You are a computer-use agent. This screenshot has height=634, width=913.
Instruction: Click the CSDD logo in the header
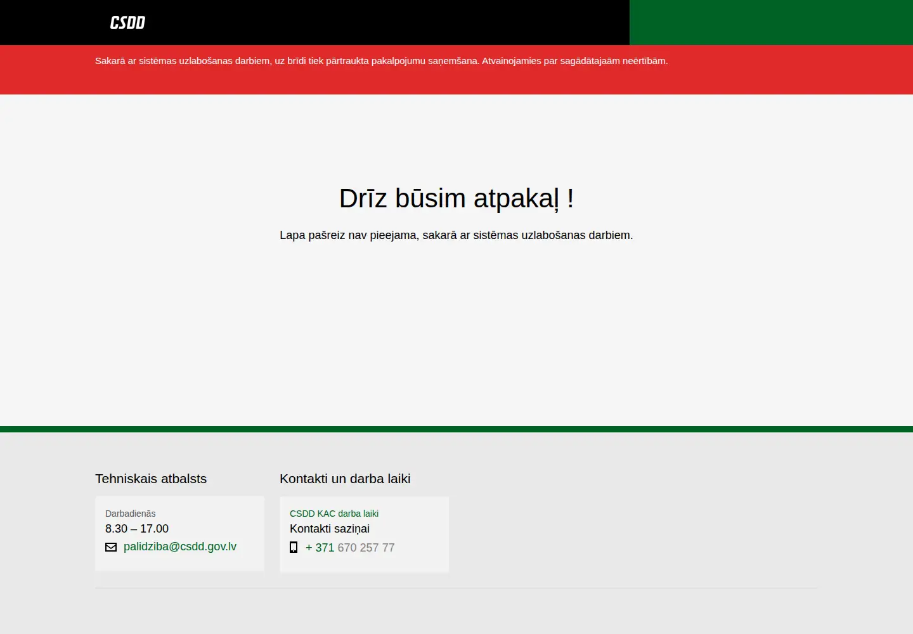(x=127, y=23)
